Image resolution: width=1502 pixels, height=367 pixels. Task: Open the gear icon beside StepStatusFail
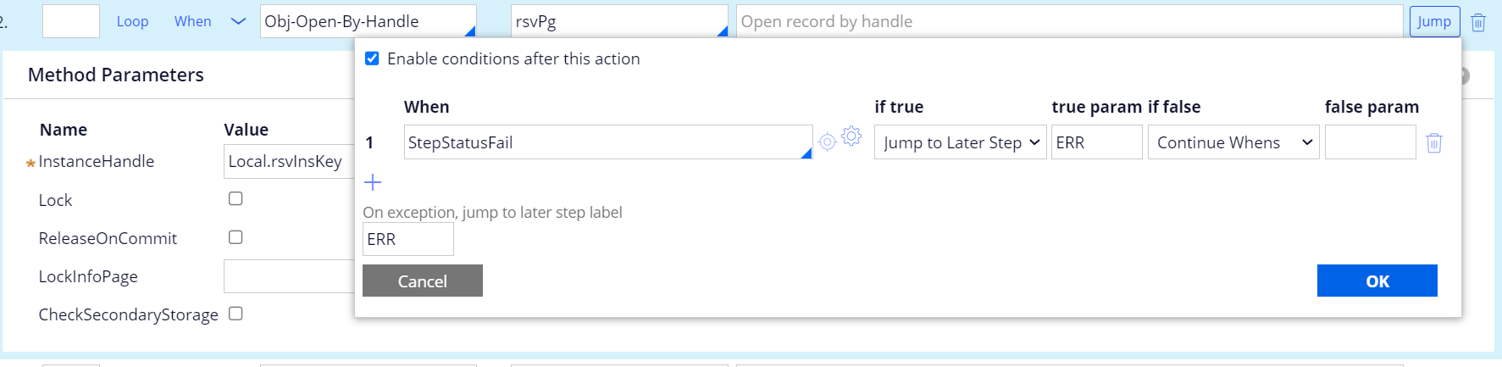click(x=851, y=136)
